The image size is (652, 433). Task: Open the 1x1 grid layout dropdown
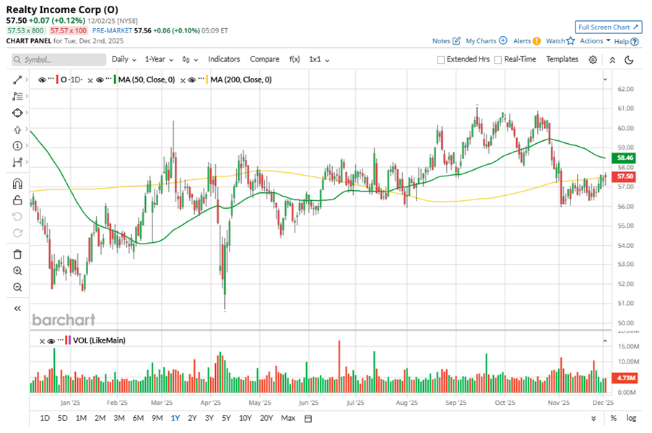coord(319,59)
